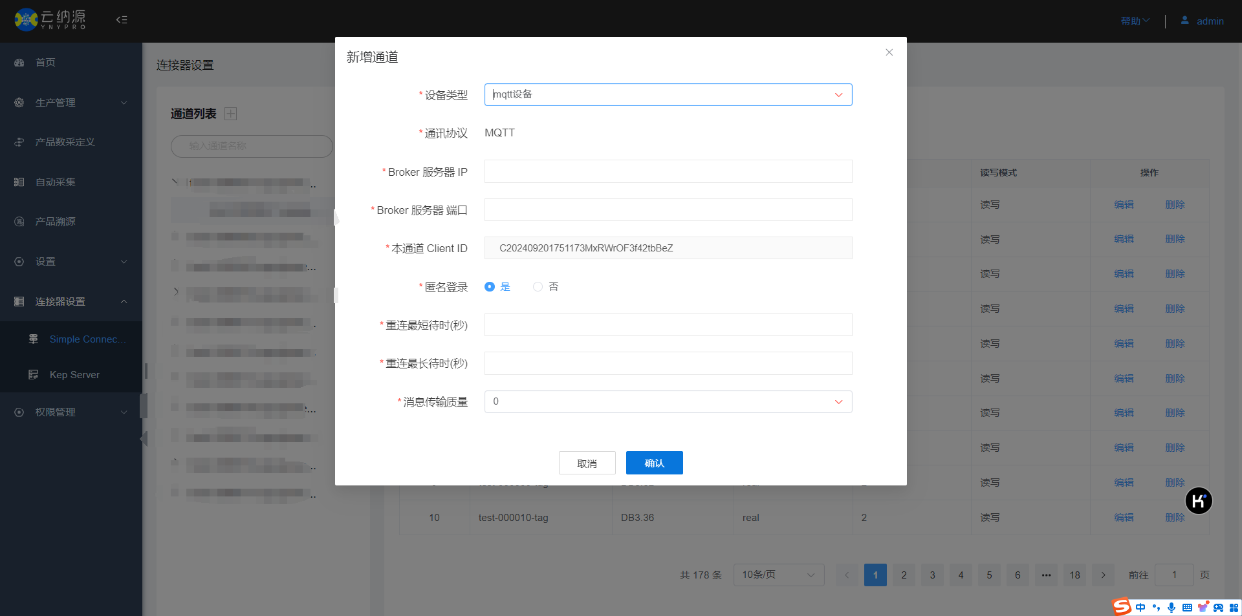Open the 设备类型 dropdown
This screenshot has height=616, width=1242.
(668, 95)
